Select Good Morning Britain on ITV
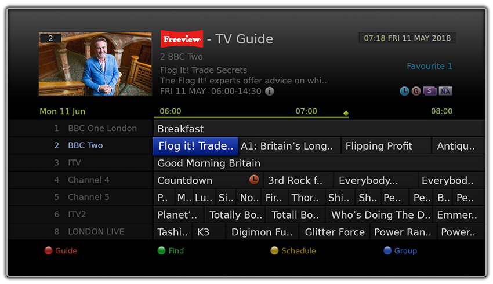The width and height of the screenshot is (493, 284). coord(319,163)
